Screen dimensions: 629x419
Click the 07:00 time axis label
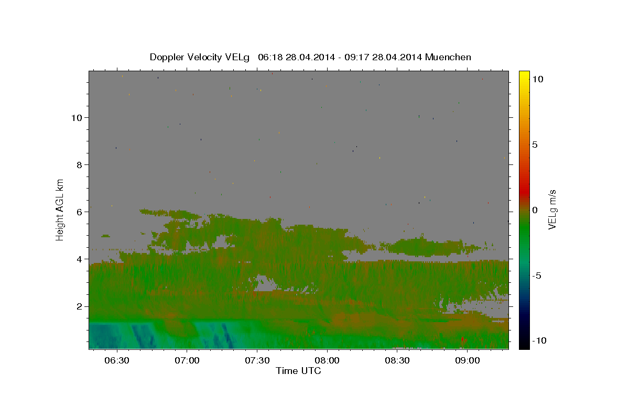point(187,361)
